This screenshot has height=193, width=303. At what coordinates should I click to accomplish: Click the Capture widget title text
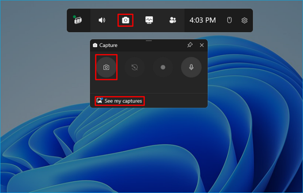pyautogui.click(x=108, y=45)
